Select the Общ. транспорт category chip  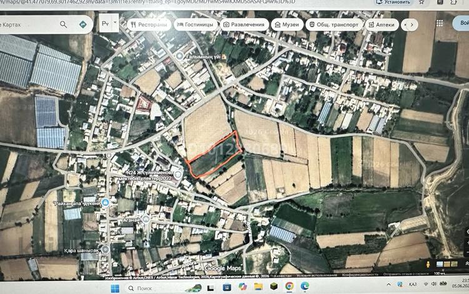click(x=334, y=24)
